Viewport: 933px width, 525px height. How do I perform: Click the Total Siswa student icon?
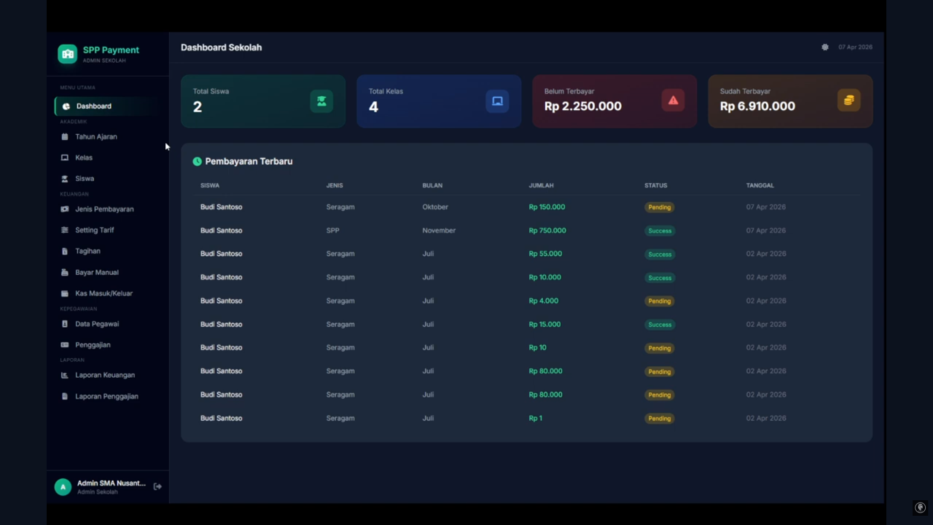[x=322, y=101]
